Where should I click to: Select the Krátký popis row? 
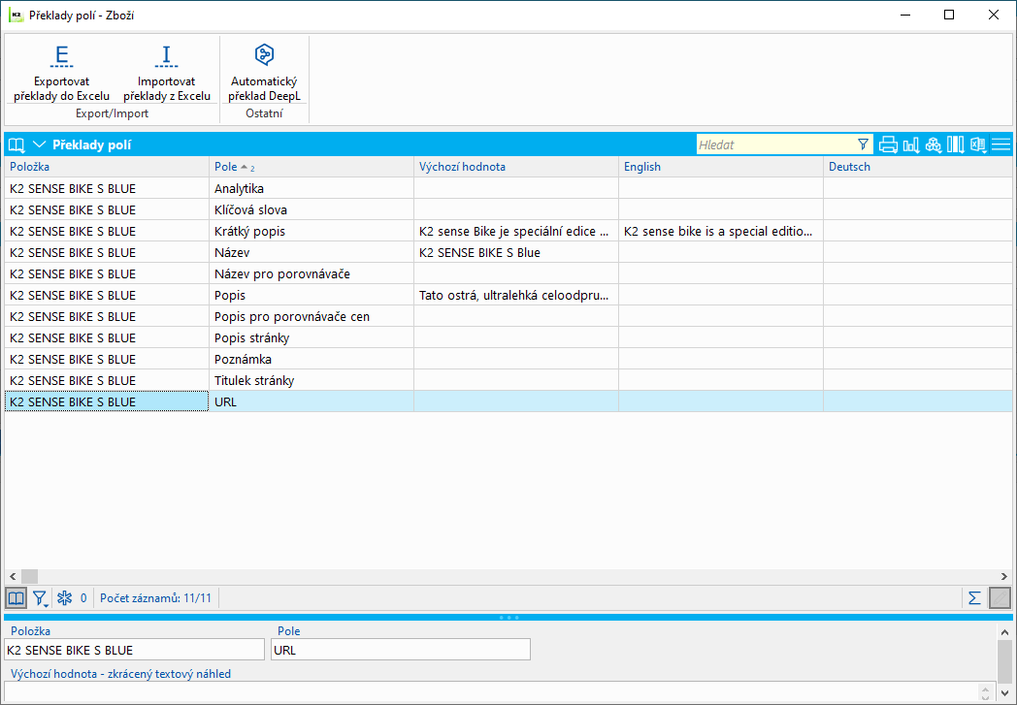click(508, 232)
